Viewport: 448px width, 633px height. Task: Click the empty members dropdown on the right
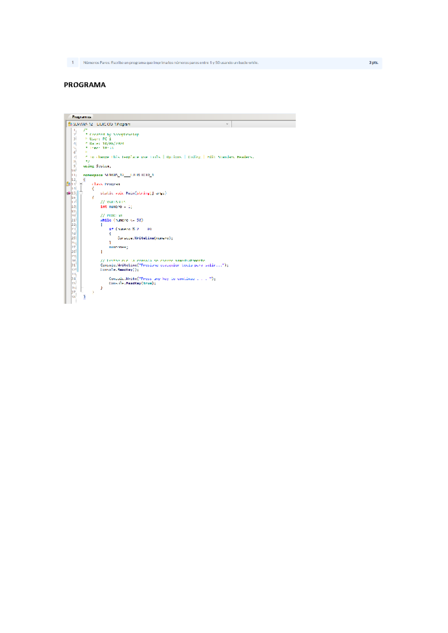(x=263, y=124)
